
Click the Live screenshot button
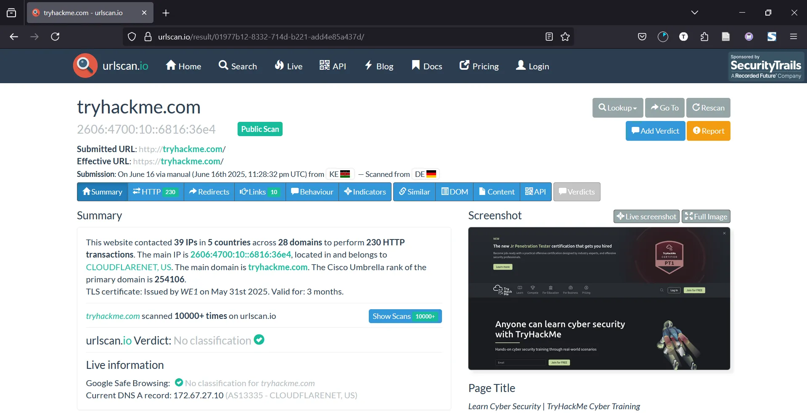(x=646, y=216)
